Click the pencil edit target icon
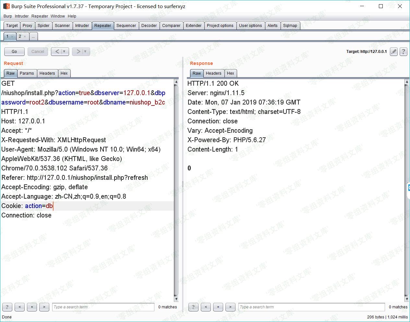Image resolution: width=410 pixels, height=322 pixels. tap(394, 52)
